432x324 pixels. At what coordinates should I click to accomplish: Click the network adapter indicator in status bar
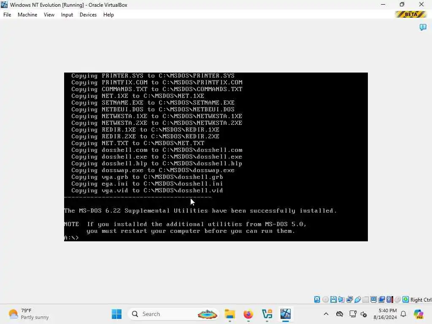[x=350, y=300]
